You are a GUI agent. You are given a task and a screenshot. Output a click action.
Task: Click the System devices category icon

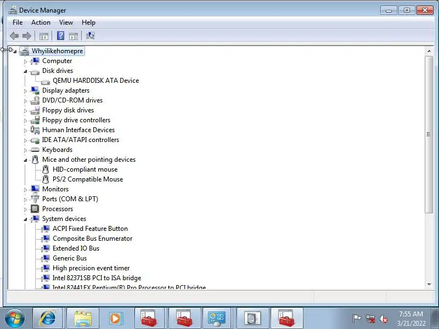click(x=35, y=219)
